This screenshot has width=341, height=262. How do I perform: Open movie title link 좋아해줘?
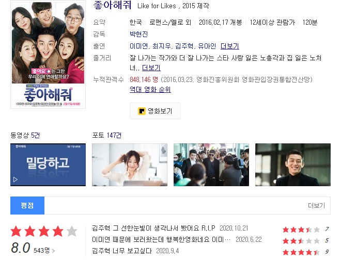[112, 5]
